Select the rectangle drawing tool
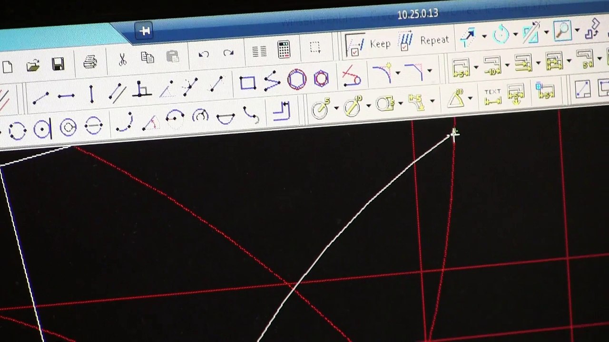Viewport: 609px width, 342px height. (248, 83)
